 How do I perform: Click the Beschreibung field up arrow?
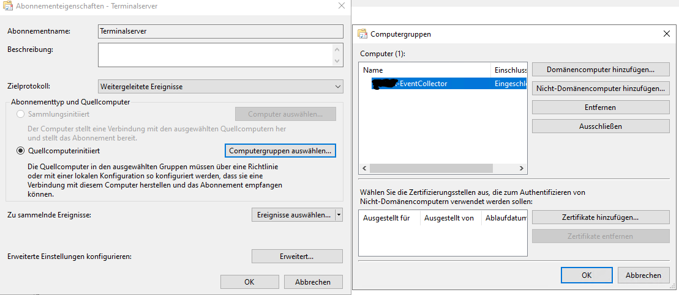[x=337, y=49]
